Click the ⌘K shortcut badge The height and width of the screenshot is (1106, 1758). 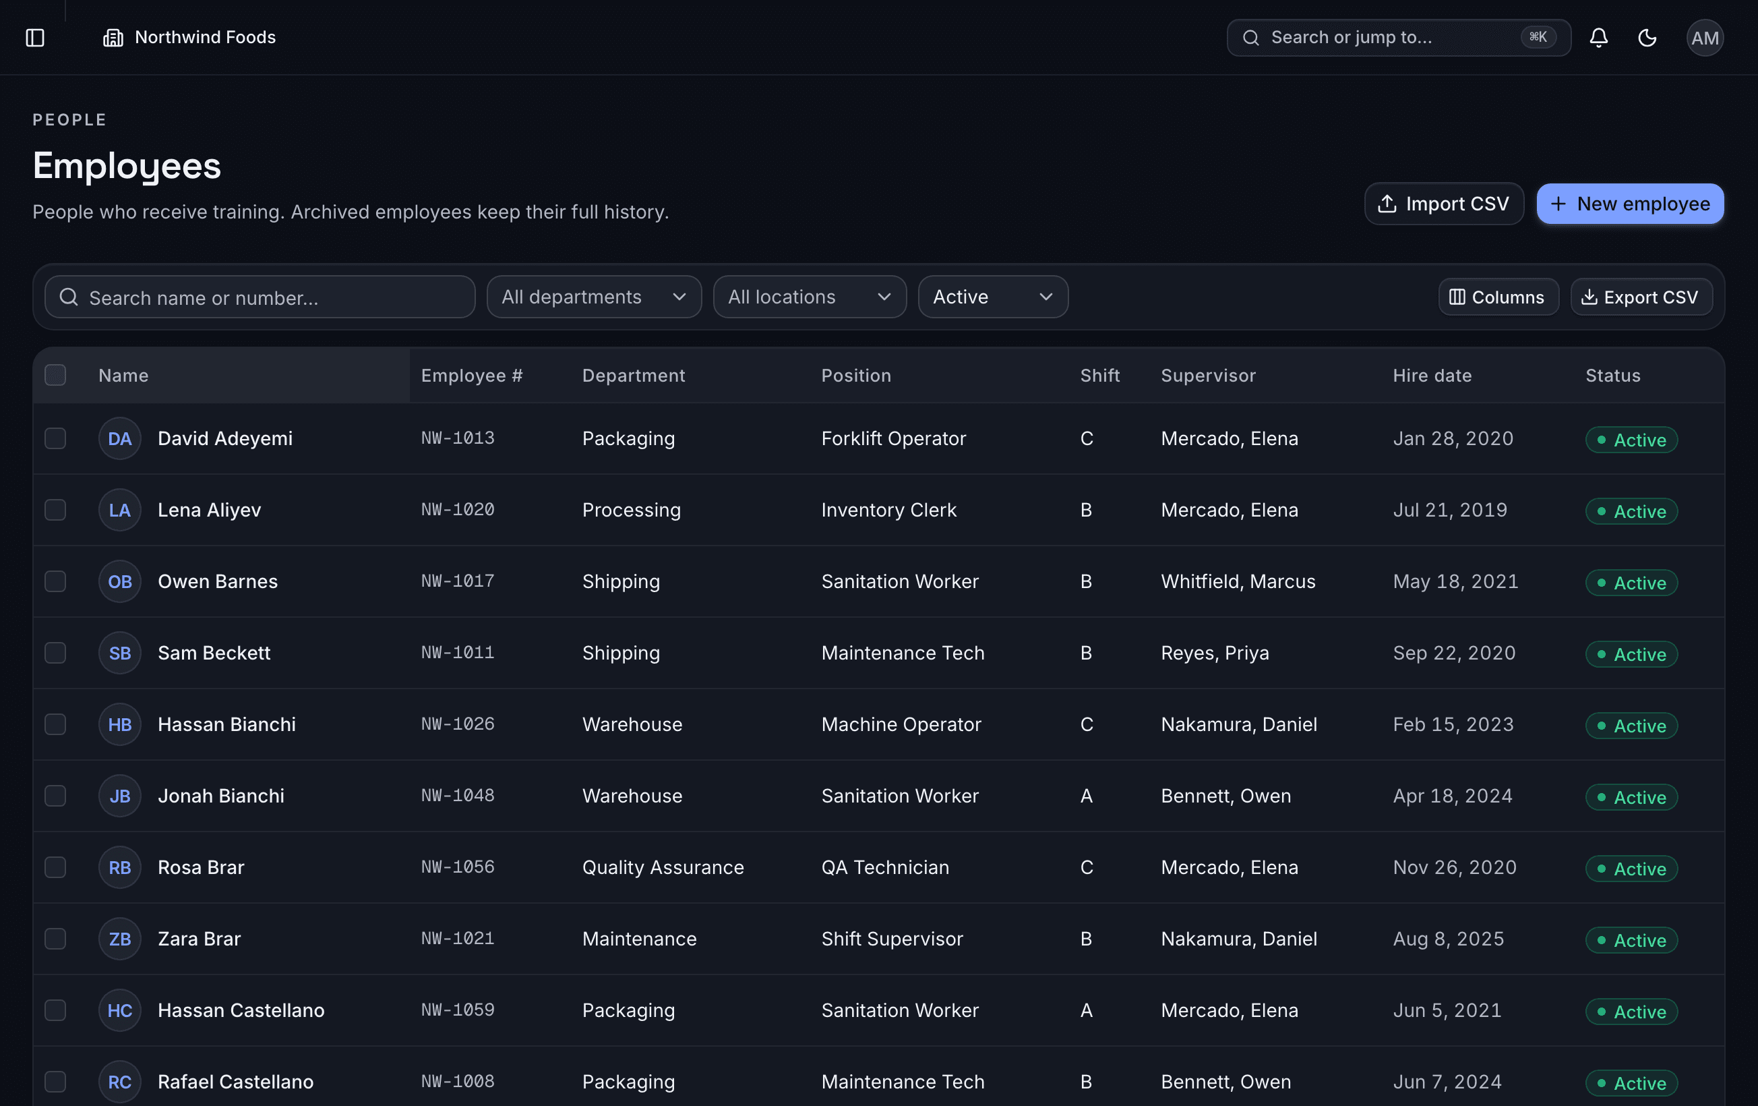click(x=1538, y=37)
